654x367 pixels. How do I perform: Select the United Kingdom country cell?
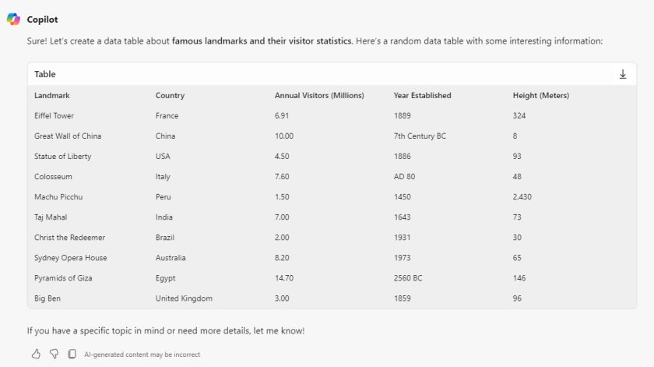tap(184, 298)
